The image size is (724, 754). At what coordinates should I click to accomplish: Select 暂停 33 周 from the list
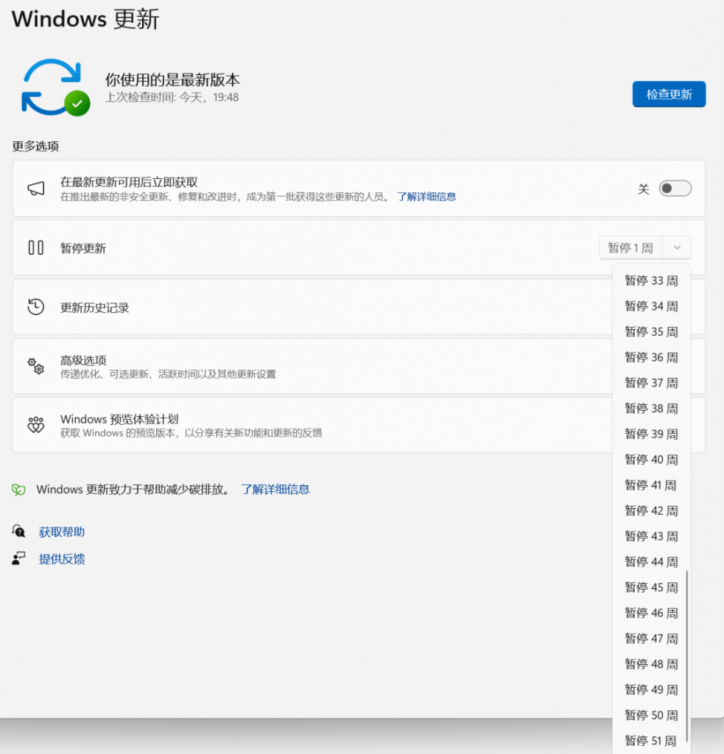pos(651,281)
